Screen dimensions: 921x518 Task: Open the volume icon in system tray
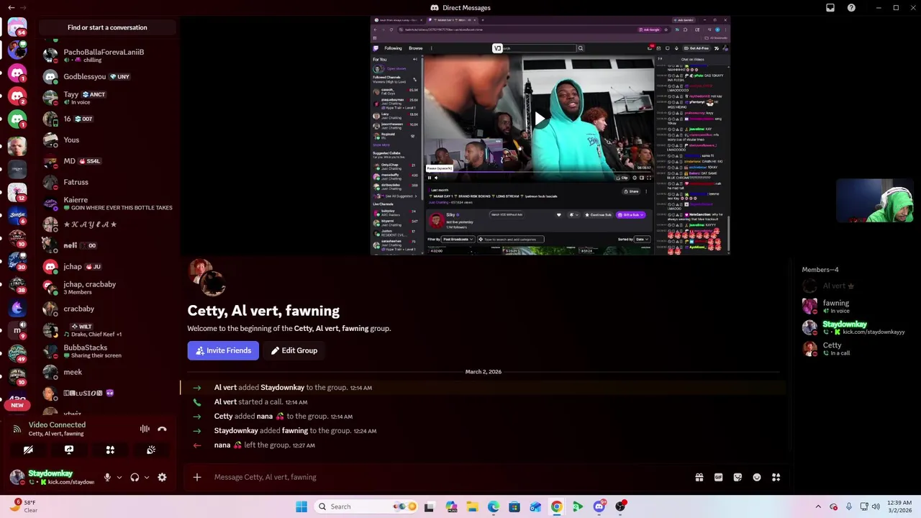876,506
